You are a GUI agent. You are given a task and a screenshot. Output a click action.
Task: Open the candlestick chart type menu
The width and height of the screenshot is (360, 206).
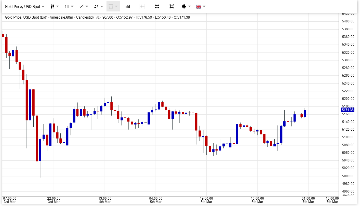tap(55, 7)
